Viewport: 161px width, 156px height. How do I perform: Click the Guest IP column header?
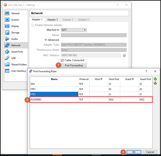(x=129, y=79)
